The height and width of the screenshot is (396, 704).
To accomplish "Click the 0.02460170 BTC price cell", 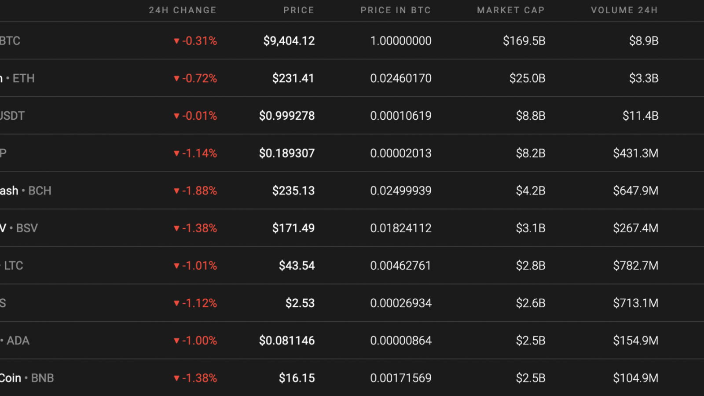I will (401, 78).
